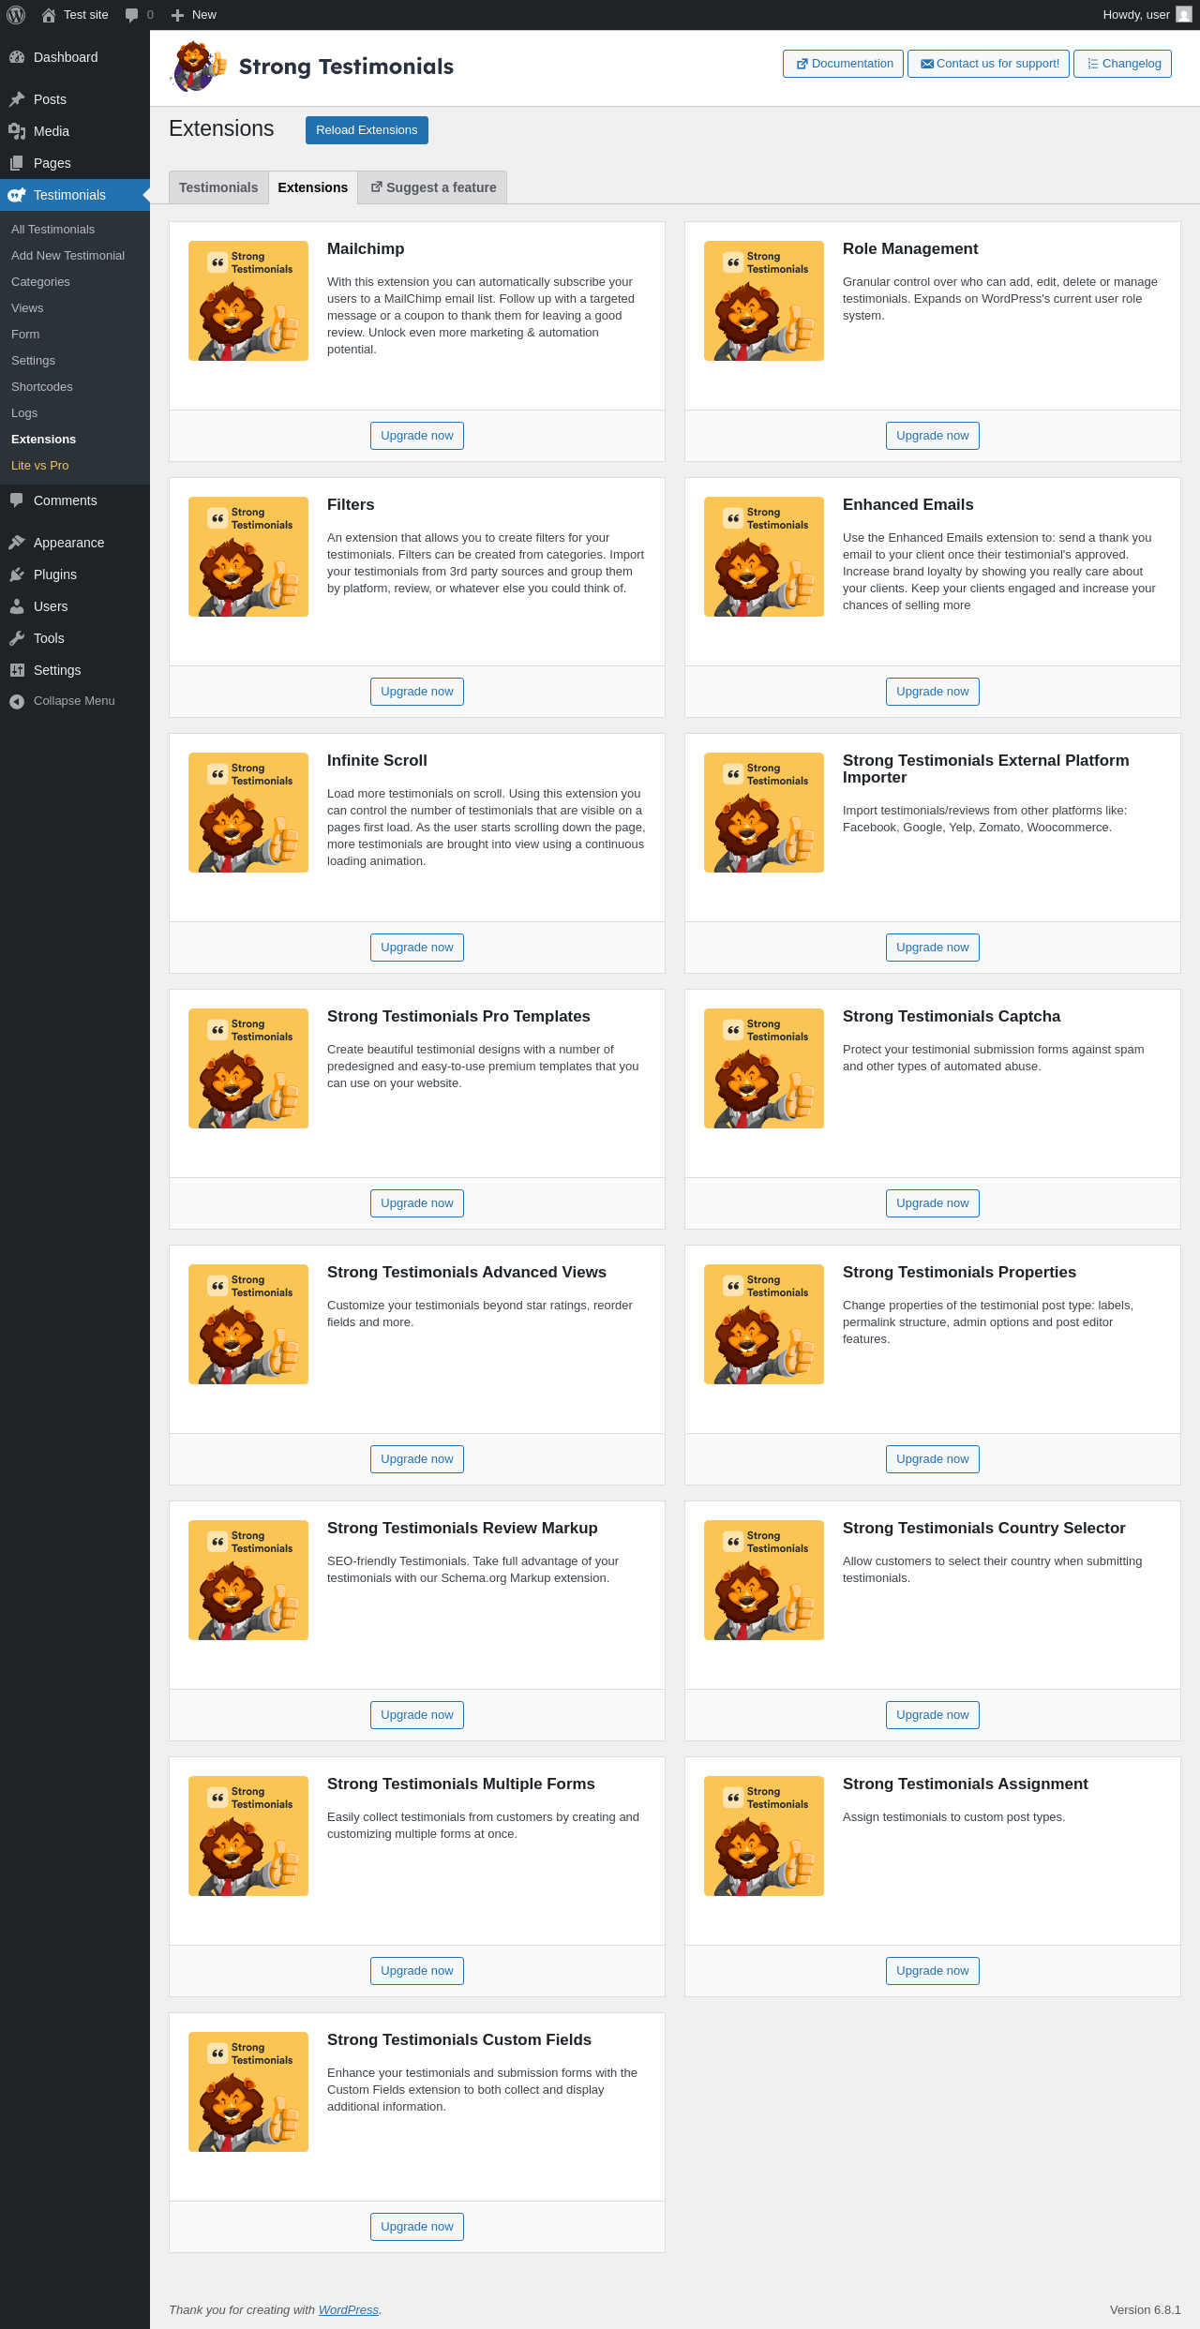1200x2329 pixels.
Task: Select the Extensions tab
Action: 313,187
